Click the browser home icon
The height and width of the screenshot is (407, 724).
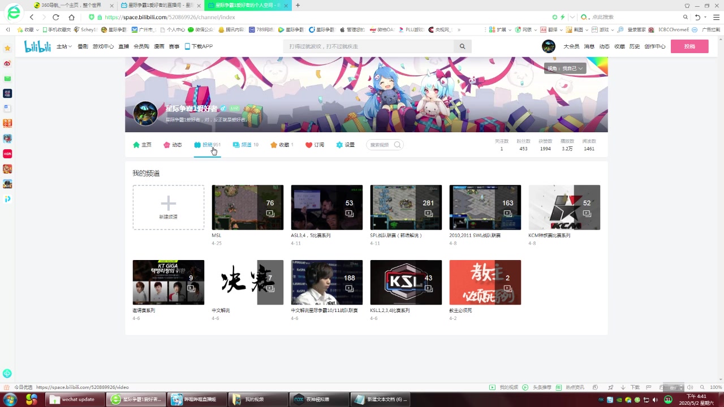click(71, 17)
